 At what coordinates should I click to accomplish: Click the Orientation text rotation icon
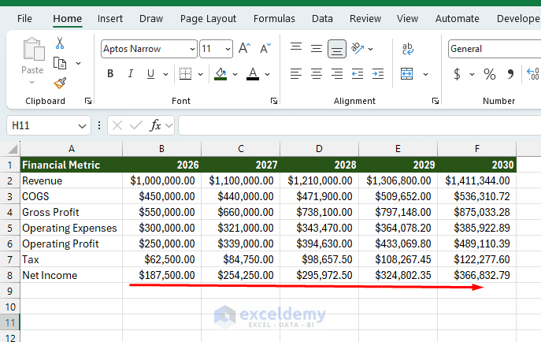[x=358, y=48]
